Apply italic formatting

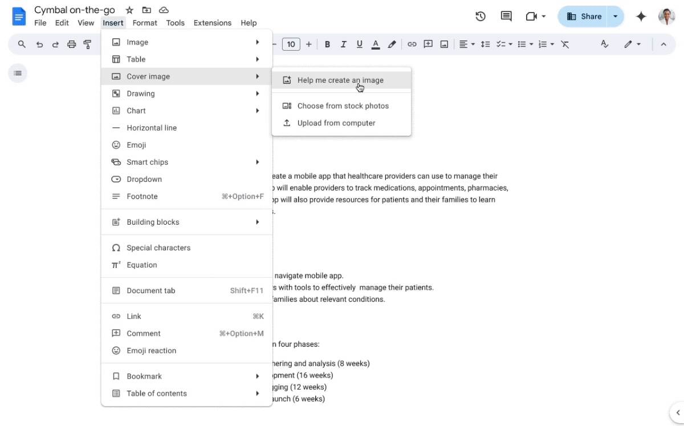click(343, 44)
